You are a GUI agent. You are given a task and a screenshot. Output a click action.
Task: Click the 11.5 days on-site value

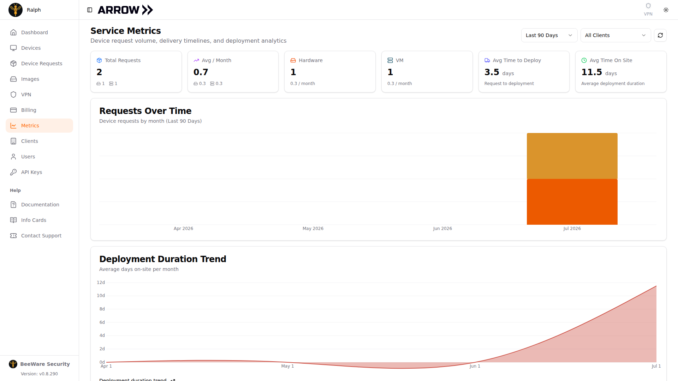[599, 72]
